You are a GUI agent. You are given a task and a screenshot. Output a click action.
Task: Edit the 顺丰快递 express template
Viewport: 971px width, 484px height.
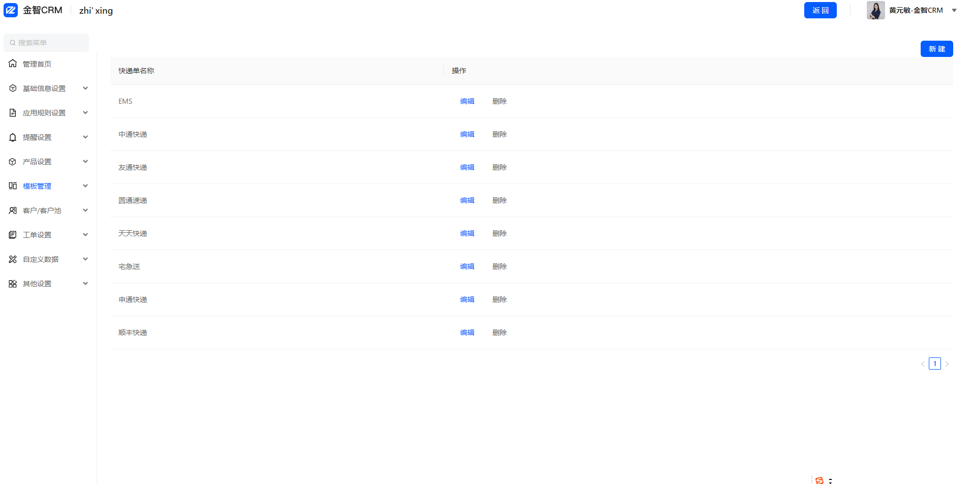tap(467, 332)
